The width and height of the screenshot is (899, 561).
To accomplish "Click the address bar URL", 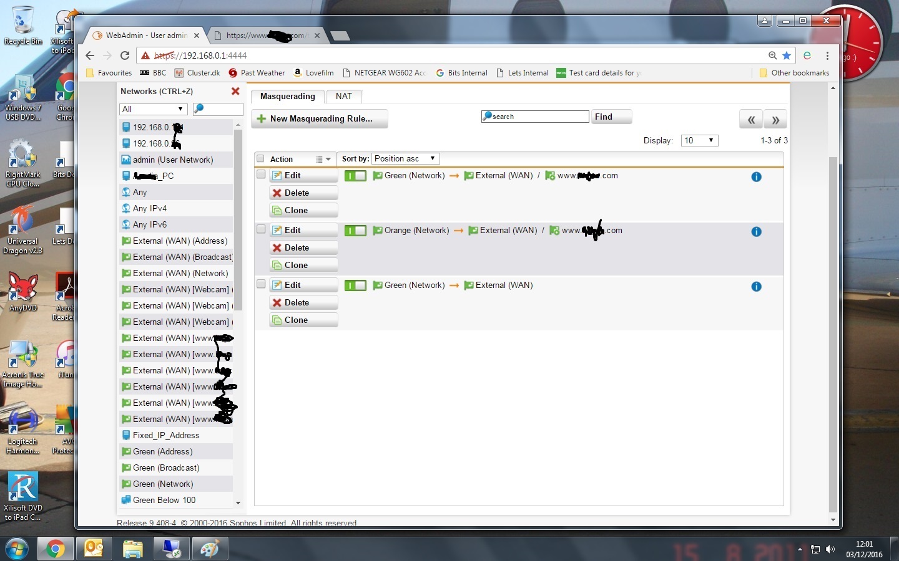I will pos(200,55).
